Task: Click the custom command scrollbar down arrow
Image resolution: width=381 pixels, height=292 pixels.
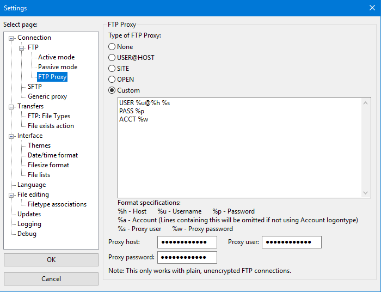Action: (367, 193)
